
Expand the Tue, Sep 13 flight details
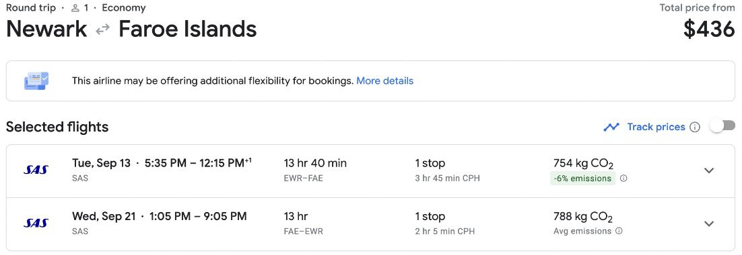coord(709,170)
